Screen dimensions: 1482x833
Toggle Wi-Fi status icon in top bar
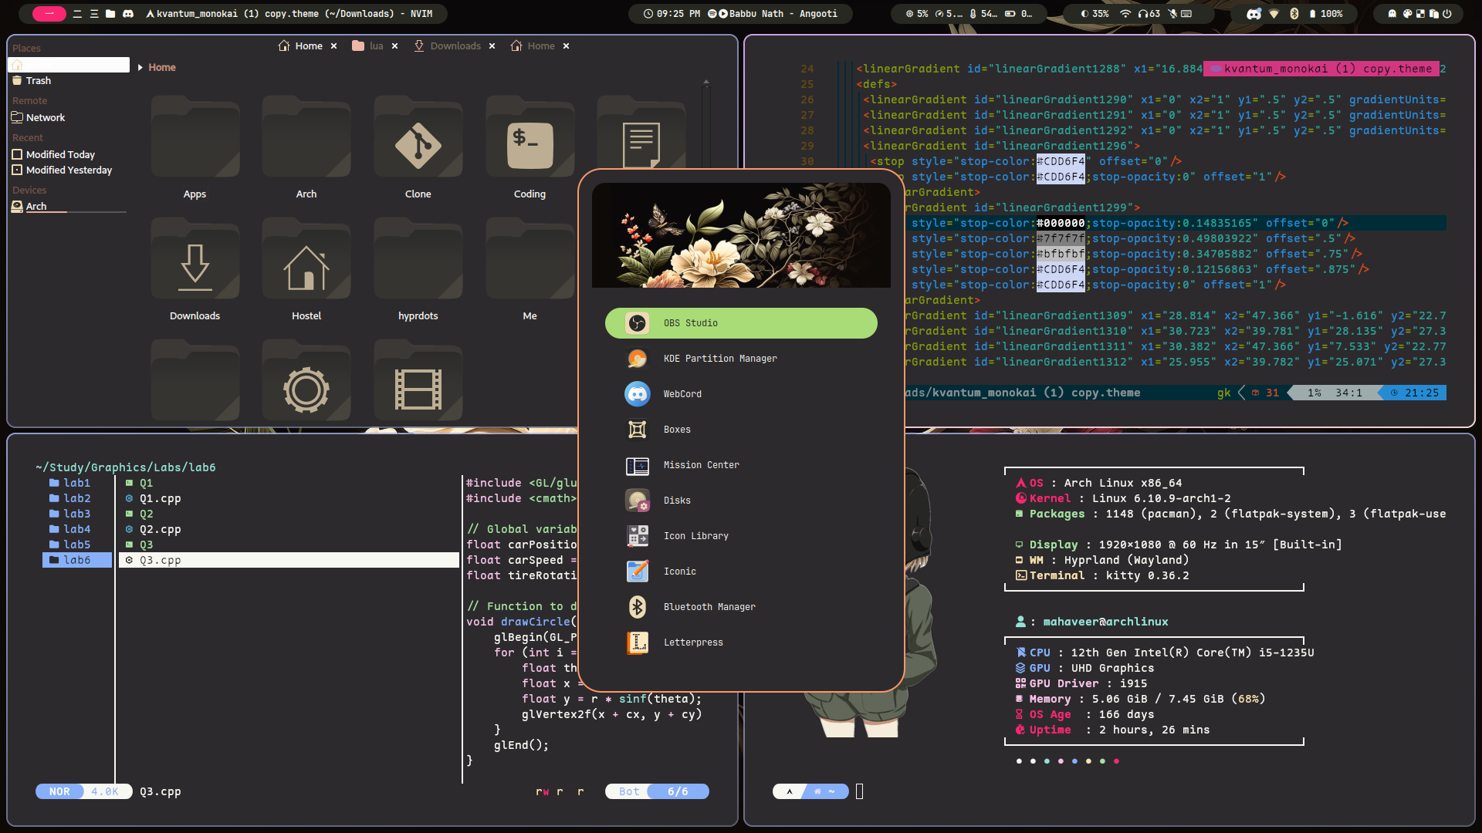(1125, 14)
